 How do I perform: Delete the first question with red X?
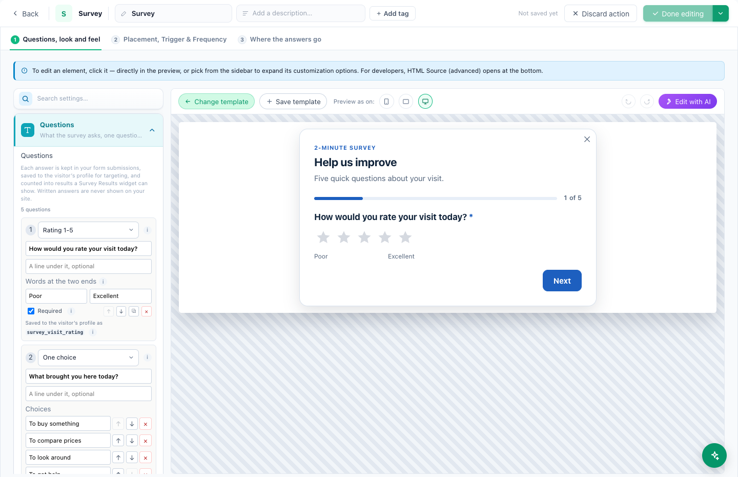pyautogui.click(x=147, y=311)
